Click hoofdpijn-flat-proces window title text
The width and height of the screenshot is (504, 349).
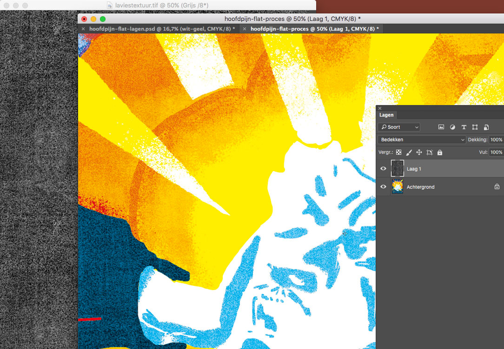pyautogui.click(x=292, y=19)
